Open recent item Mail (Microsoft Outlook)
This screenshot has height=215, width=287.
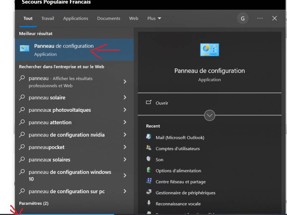click(180, 138)
